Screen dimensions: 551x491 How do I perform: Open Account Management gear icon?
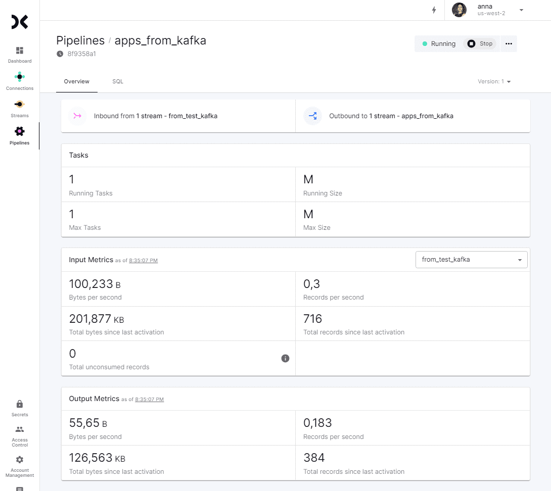tap(20, 460)
